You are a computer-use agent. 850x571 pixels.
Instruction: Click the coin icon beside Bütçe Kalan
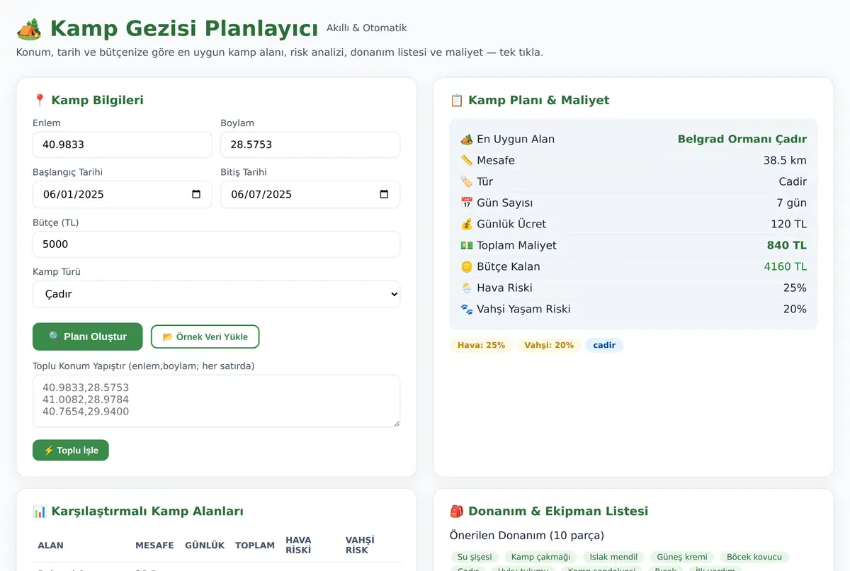pos(466,266)
